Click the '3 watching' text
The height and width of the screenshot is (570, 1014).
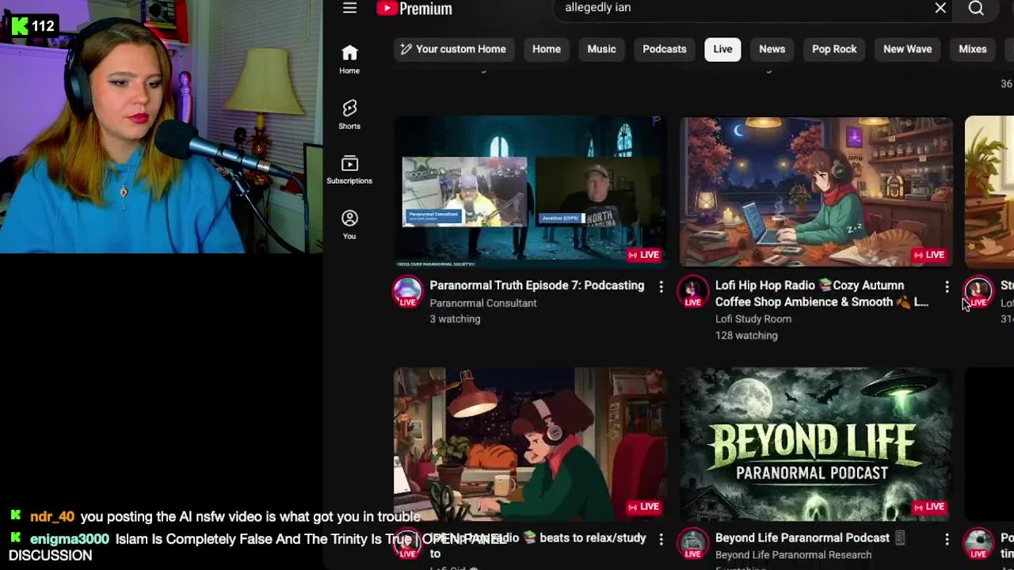click(455, 319)
